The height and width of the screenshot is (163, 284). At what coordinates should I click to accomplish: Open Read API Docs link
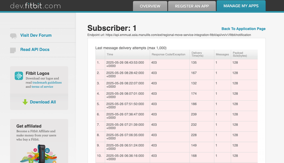(35, 50)
